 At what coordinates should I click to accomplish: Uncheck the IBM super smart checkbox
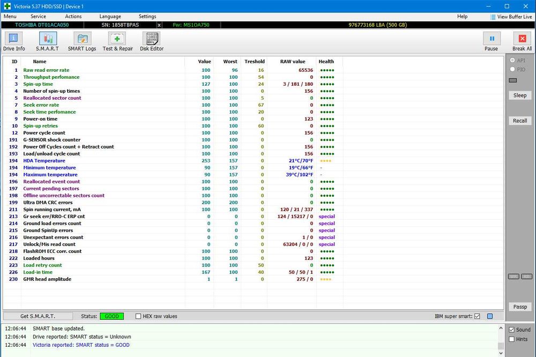coord(477,316)
